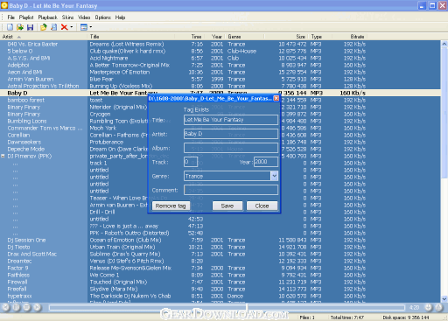Image resolution: width=448 pixels, height=321 pixels.
Task: Select the highlighted Baby D row
Action: coord(220,94)
